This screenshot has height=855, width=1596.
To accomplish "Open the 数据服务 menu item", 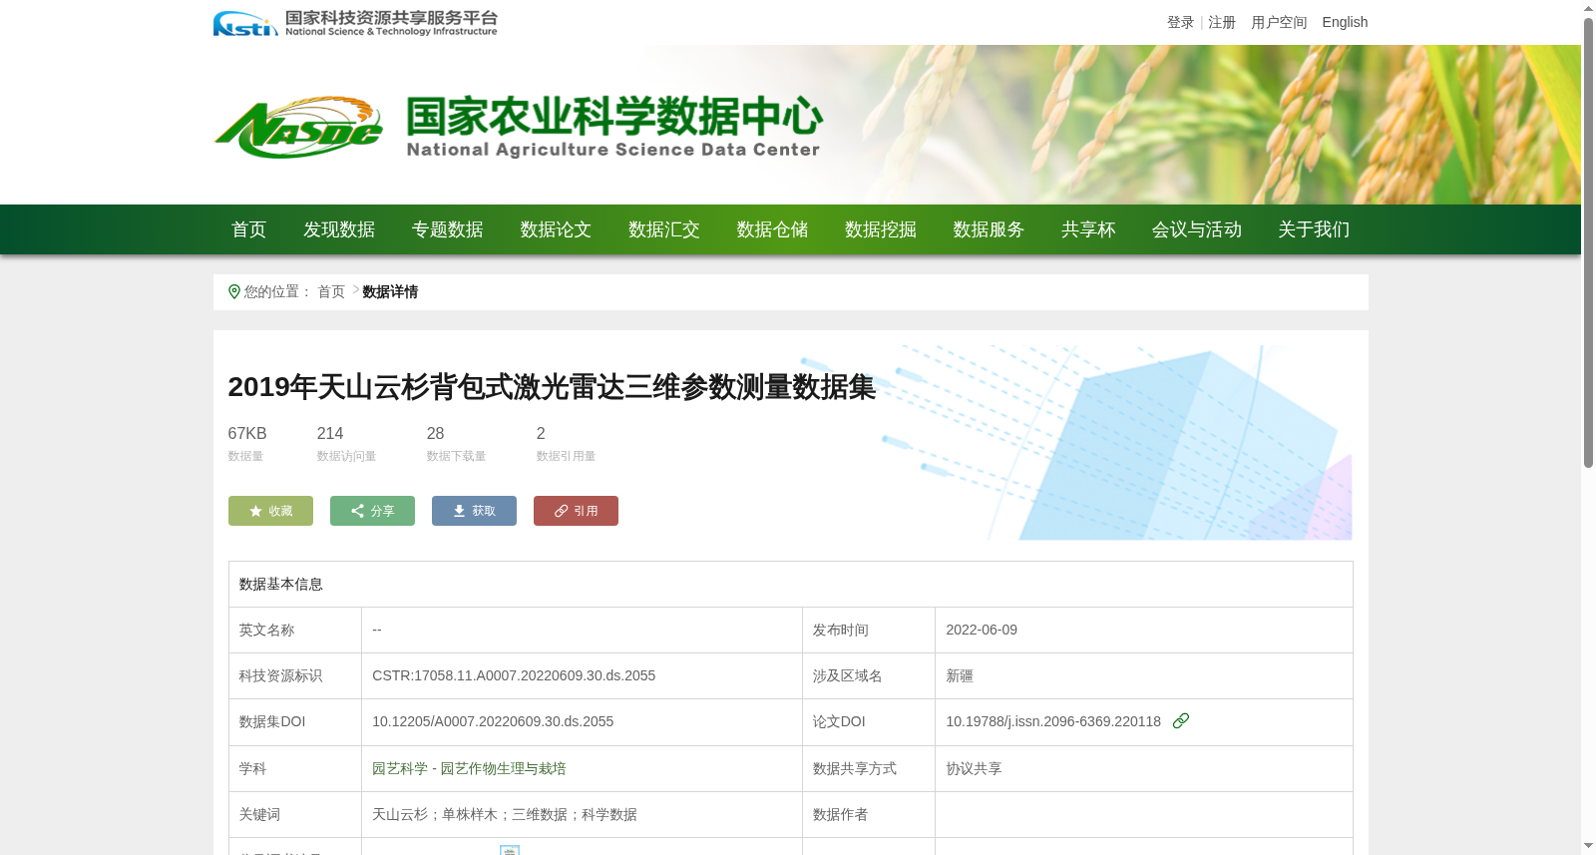I will pos(989,229).
